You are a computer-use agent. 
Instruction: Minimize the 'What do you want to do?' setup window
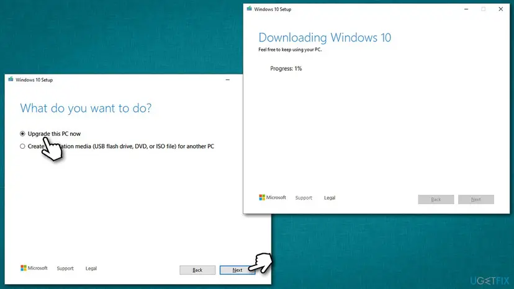click(x=227, y=79)
